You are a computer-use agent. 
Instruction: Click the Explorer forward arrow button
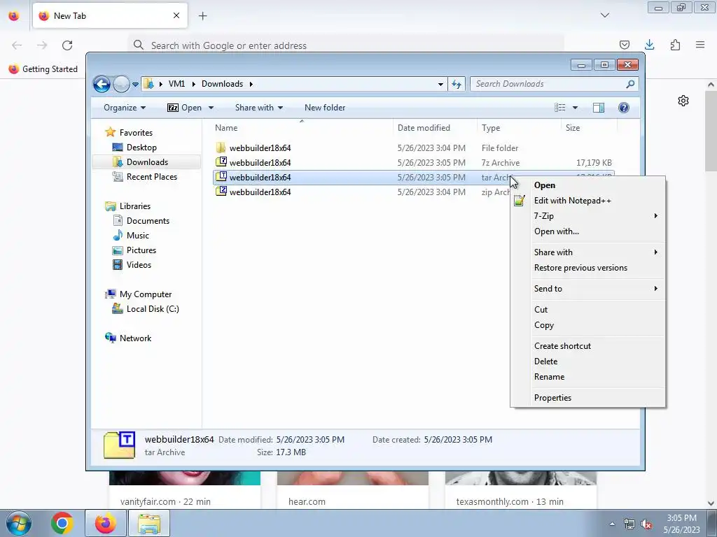tap(121, 84)
